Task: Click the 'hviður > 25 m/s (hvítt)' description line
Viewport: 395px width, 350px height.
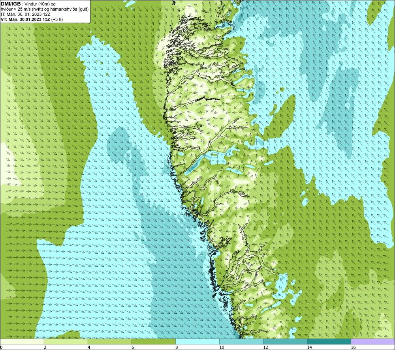Action: click(x=45, y=9)
